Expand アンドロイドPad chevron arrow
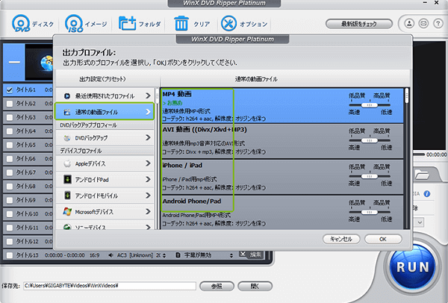Viewport: 448px width, 303px height. (148, 179)
